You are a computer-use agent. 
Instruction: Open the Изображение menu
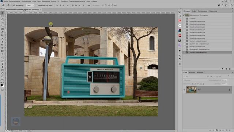[x=26, y=1]
